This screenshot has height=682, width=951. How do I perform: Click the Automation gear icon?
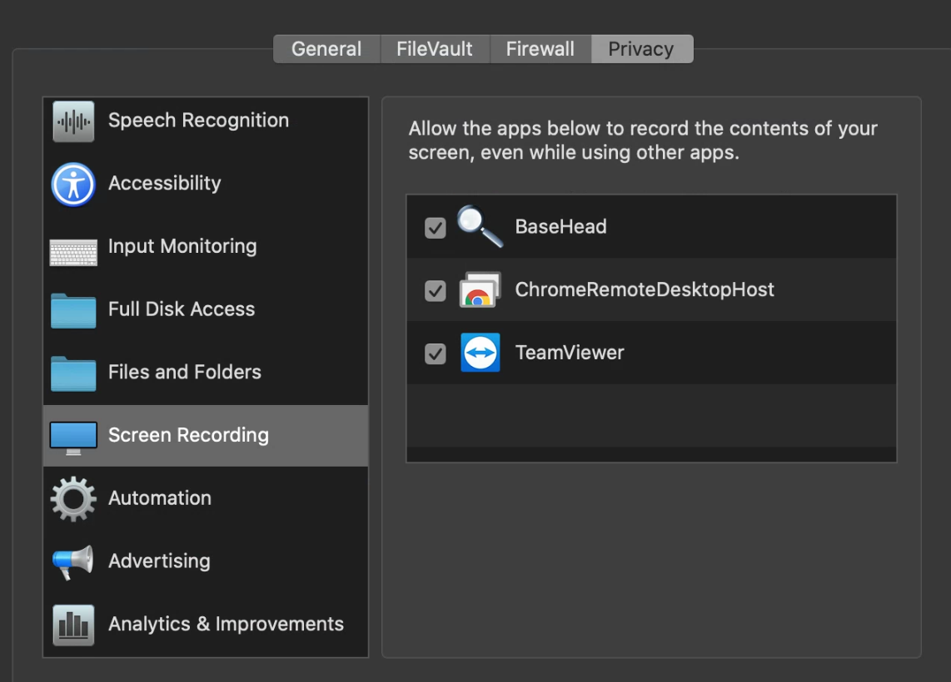[x=73, y=499]
